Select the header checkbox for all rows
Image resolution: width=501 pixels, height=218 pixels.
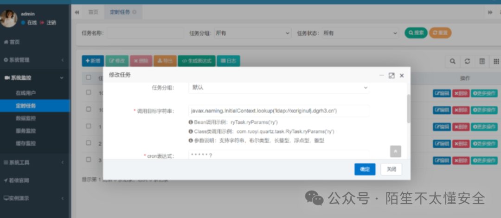pyautogui.click(x=89, y=77)
